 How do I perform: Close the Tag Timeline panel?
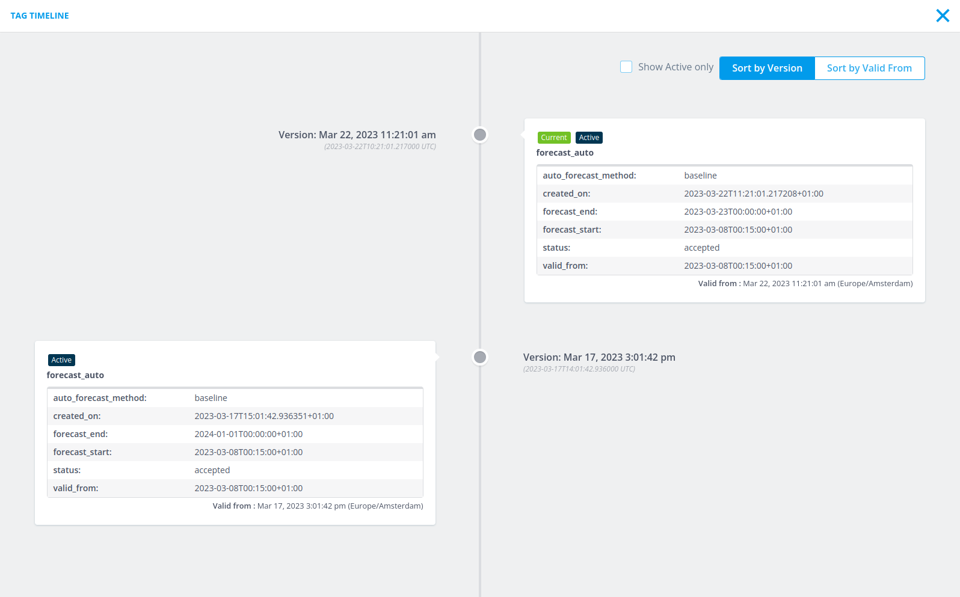tap(943, 16)
